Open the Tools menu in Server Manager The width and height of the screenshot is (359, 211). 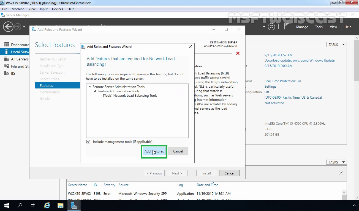pos(319,27)
